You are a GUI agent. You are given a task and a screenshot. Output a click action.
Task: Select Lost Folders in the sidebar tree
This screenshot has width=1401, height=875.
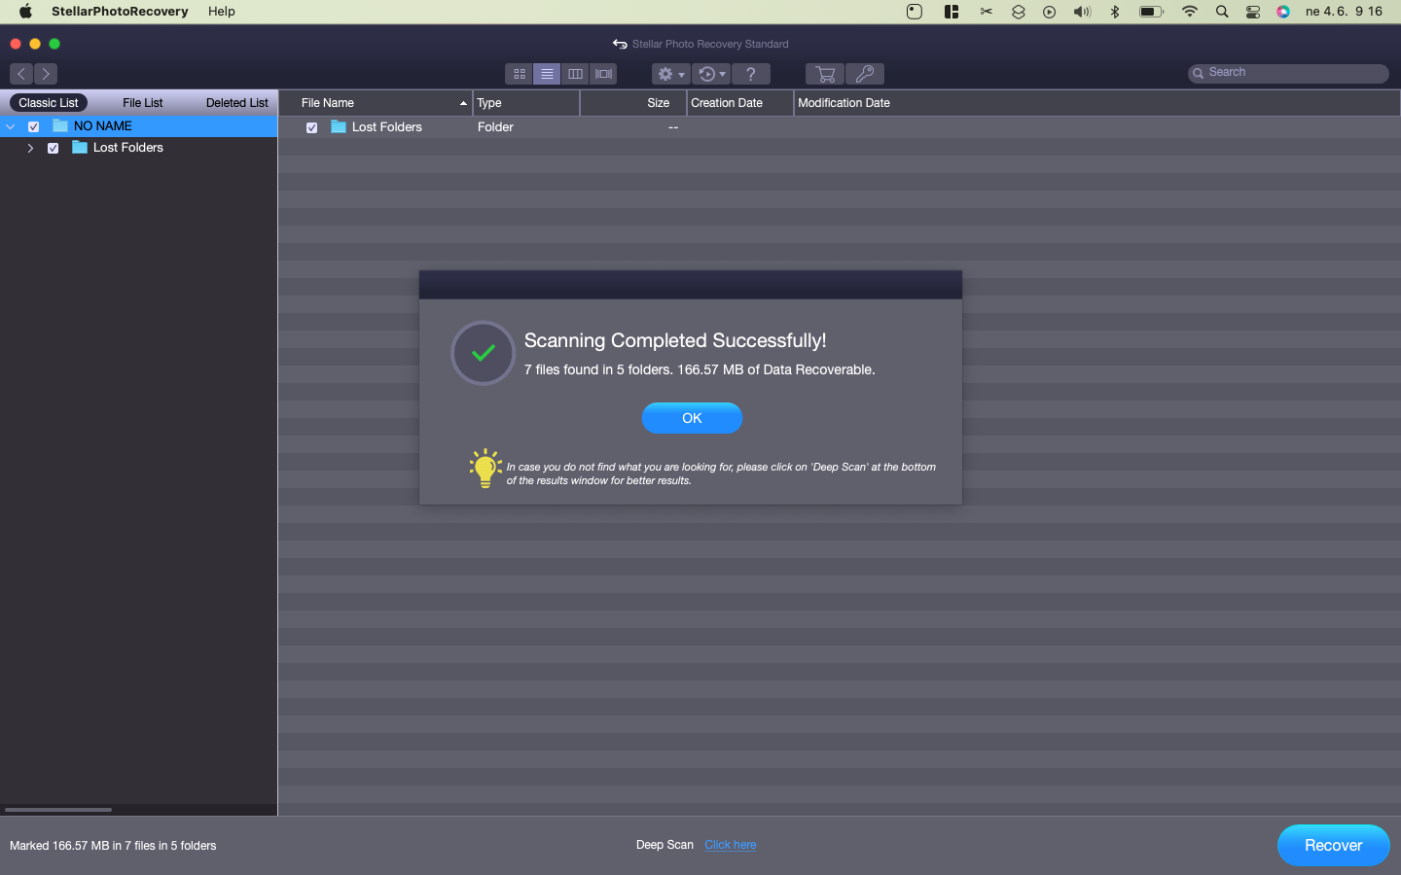128,148
